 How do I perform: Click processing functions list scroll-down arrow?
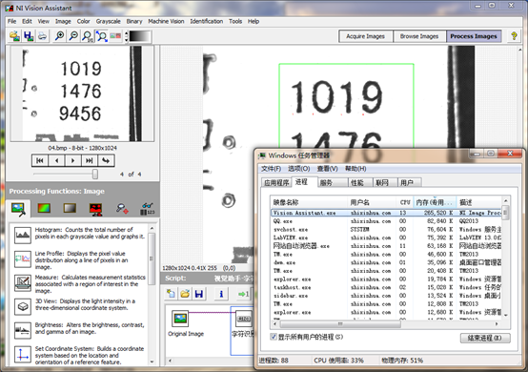[152, 362]
